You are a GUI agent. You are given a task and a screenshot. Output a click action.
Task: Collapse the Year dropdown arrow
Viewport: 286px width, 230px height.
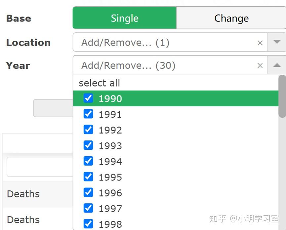coord(277,65)
